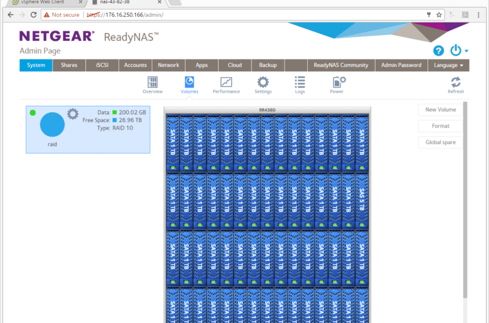Screen dimensions: 489x323
Task: Click the NETGEAR logo
Action: (57, 36)
